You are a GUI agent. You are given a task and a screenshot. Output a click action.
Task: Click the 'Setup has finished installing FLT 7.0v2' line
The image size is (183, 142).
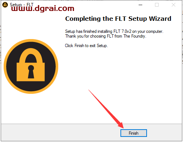click(114, 31)
